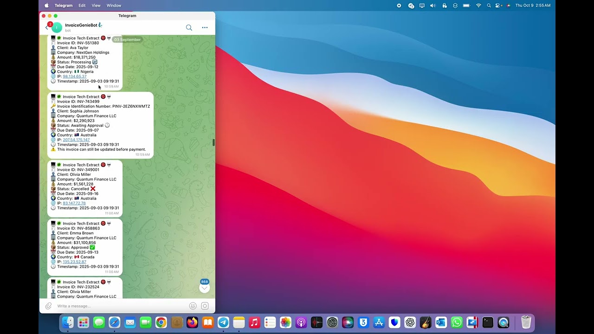The image size is (594, 334).
Task: Open QuickTime Player from the dock
Action: coord(504,322)
